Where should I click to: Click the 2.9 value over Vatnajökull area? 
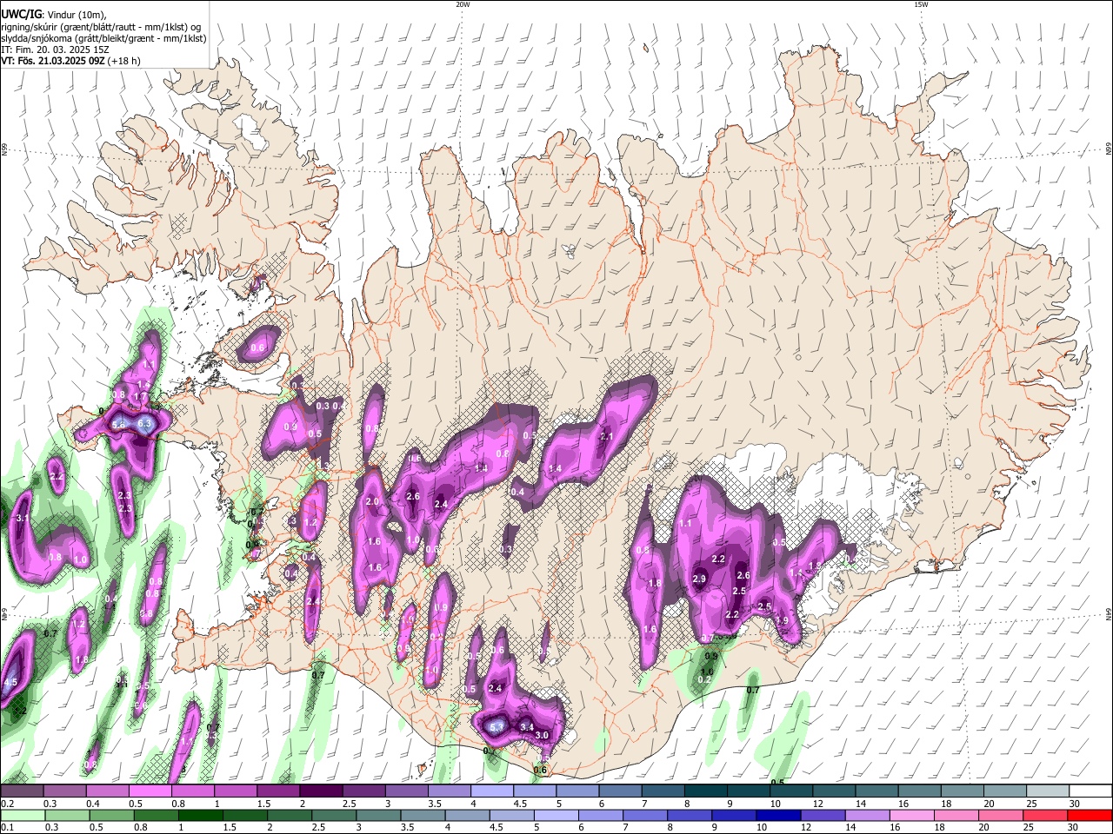tap(699, 579)
